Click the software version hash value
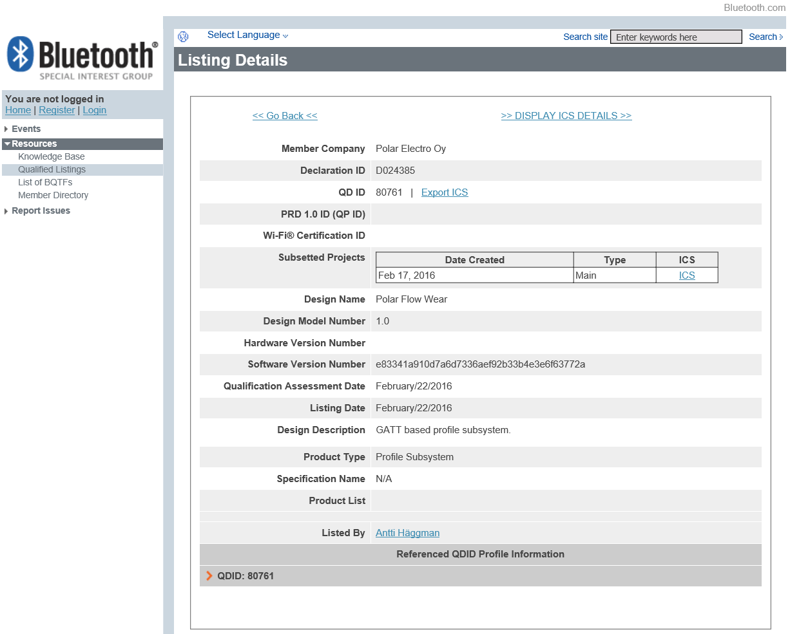Viewport: 790px width, 634px height. coord(481,364)
